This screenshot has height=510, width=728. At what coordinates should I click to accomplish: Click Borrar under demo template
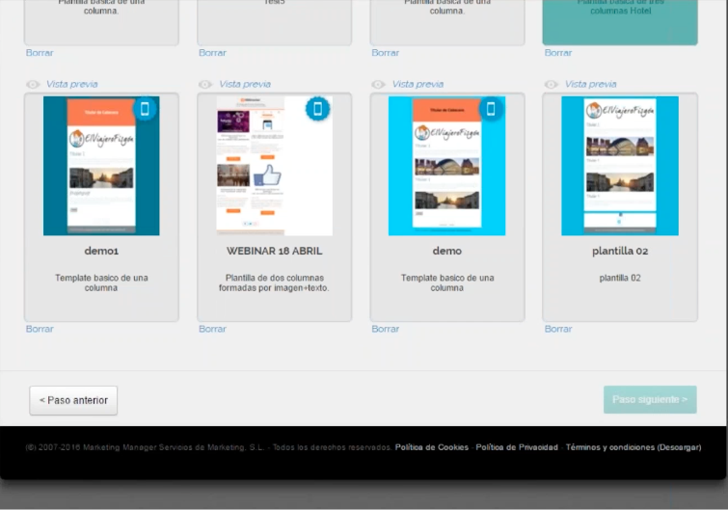click(x=386, y=329)
